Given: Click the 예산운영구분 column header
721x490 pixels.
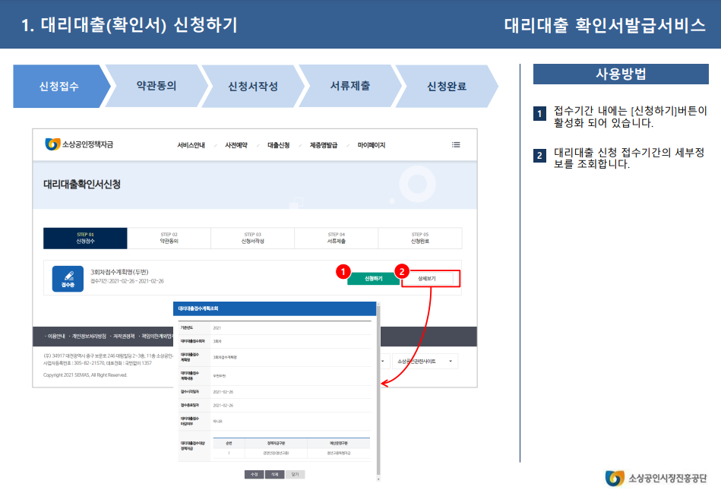Looking at the screenshot, I should 338,443.
